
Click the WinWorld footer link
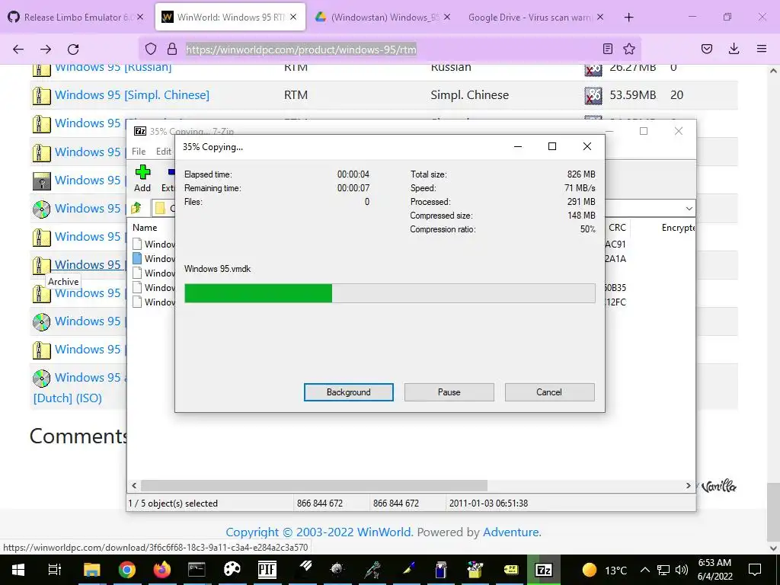coord(385,532)
